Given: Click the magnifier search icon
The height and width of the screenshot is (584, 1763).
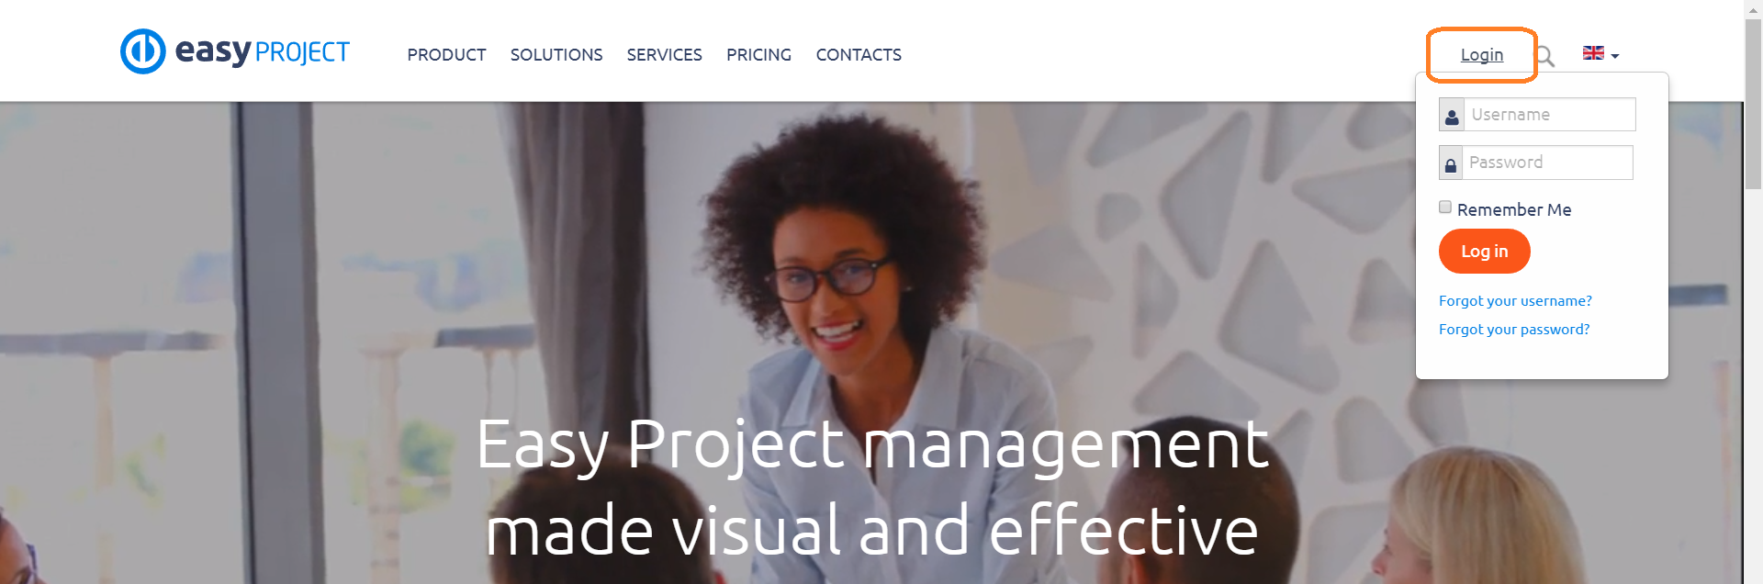Looking at the screenshot, I should coord(1545,57).
